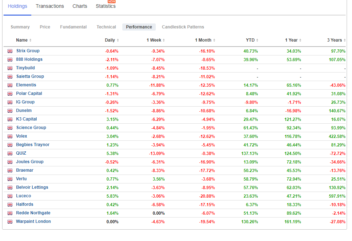Sort holdings by YTD performance
The height and width of the screenshot is (241, 352).
pyautogui.click(x=252, y=40)
